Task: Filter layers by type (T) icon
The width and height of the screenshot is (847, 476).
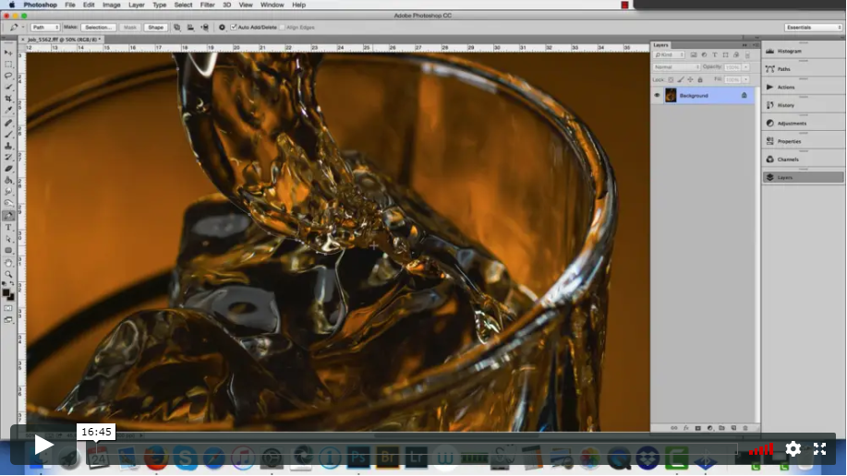Action: tap(714, 55)
